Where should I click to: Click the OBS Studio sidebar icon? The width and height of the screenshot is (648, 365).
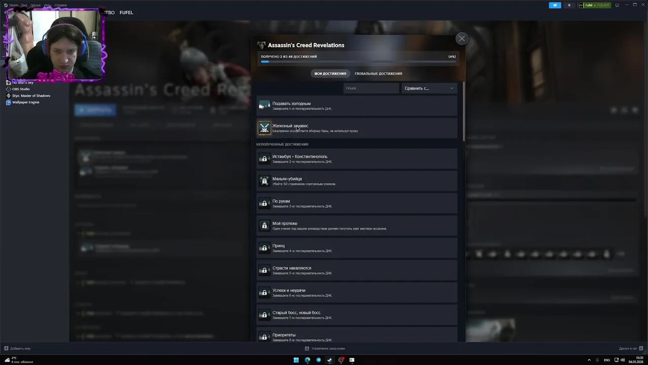click(8, 89)
